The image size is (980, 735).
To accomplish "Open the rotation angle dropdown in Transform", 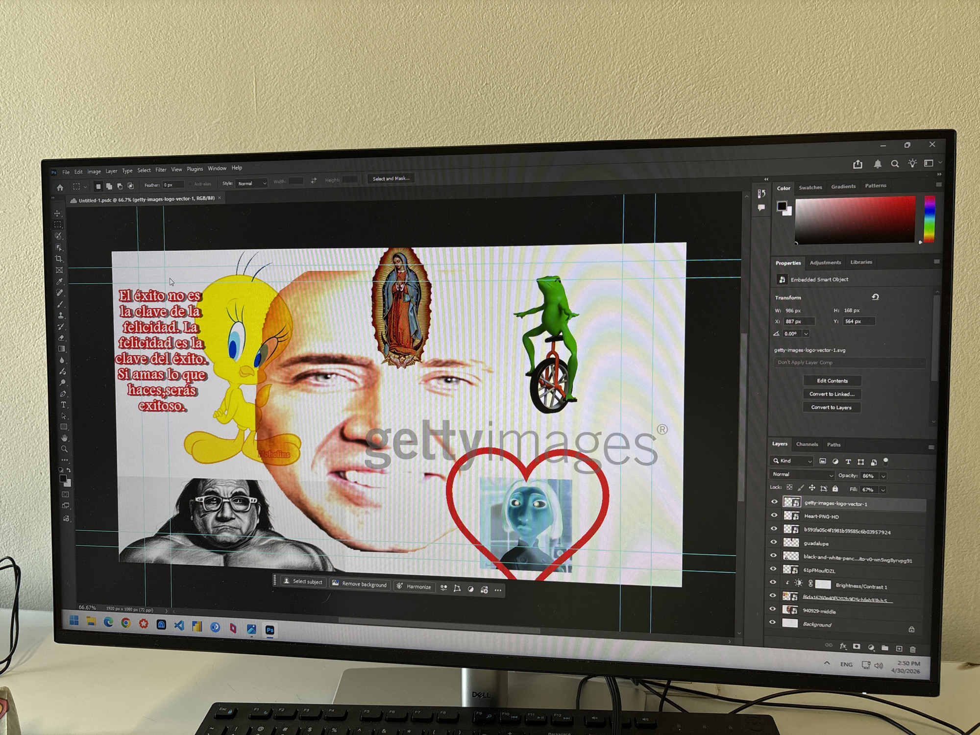I will 806,334.
